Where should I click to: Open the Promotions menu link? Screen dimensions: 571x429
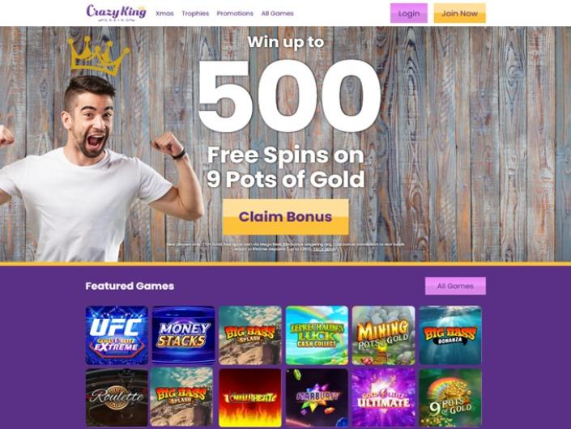pyautogui.click(x=235, y=14)
